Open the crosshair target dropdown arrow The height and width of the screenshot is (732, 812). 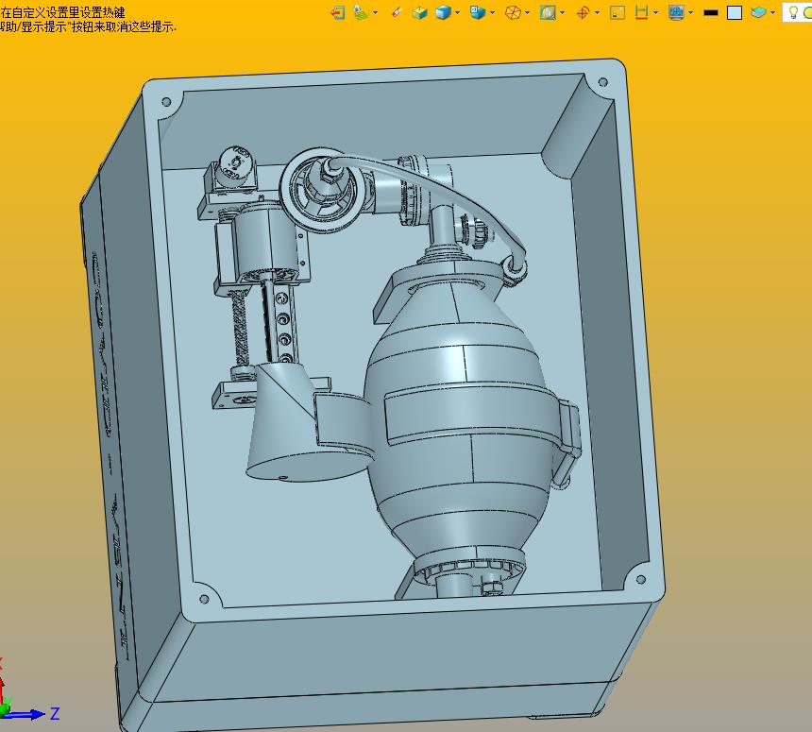point(597,13)
